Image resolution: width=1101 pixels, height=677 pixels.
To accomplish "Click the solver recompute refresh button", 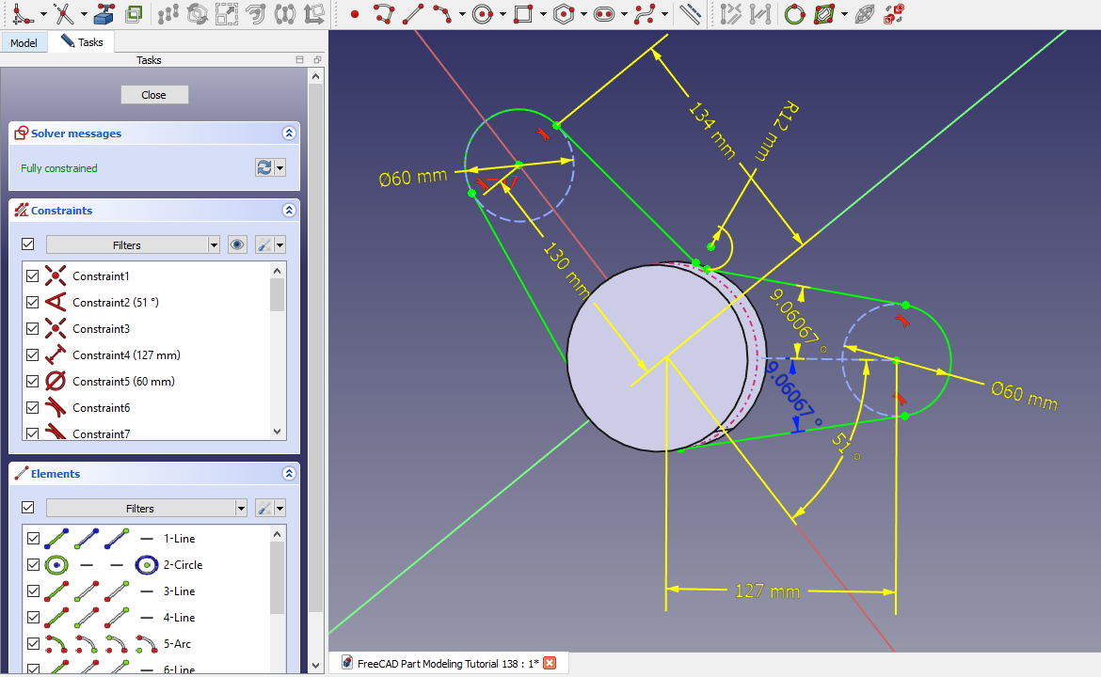I will 264,167.
